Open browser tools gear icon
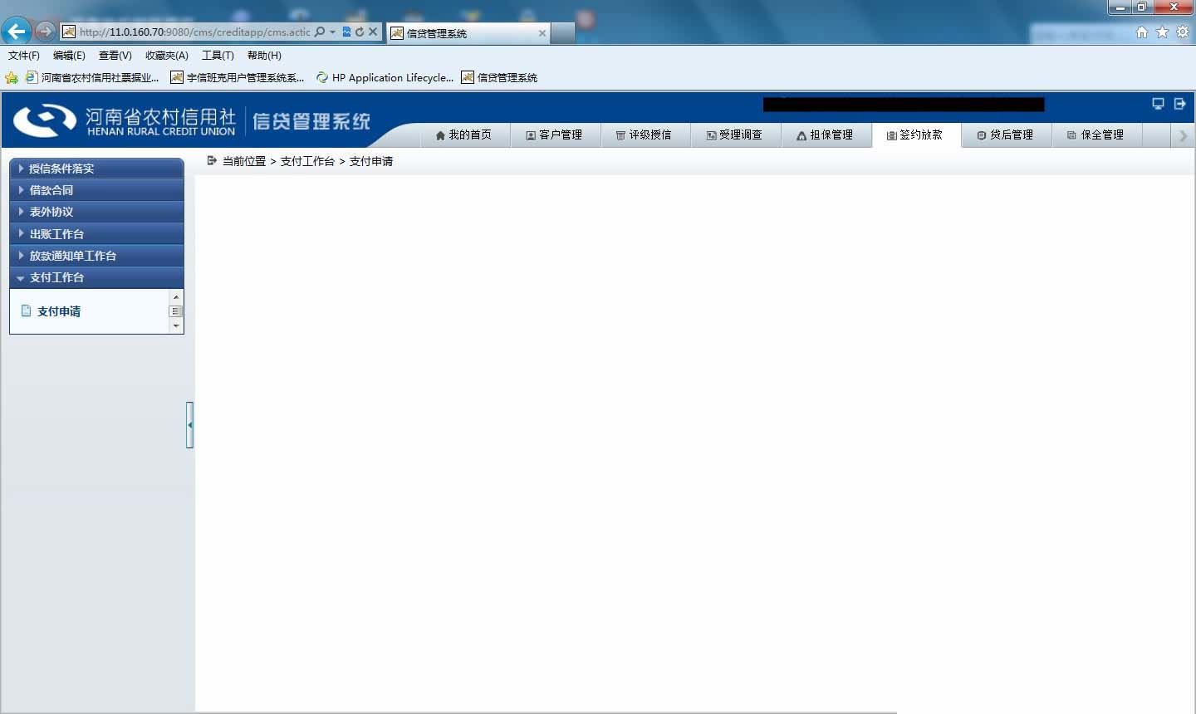This screenshot has height=714, width=1196. (x=1182, y=32)
